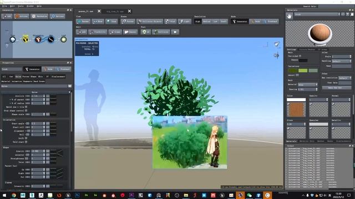
Task: Click the Clear button in Edit toolbar
Action: [x=115, y=32]
